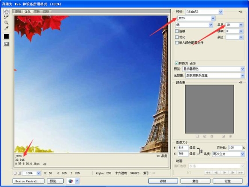249x187 pixels.
Task: Click the 存储 (Save) button
Action: click(x=163, y=181)
